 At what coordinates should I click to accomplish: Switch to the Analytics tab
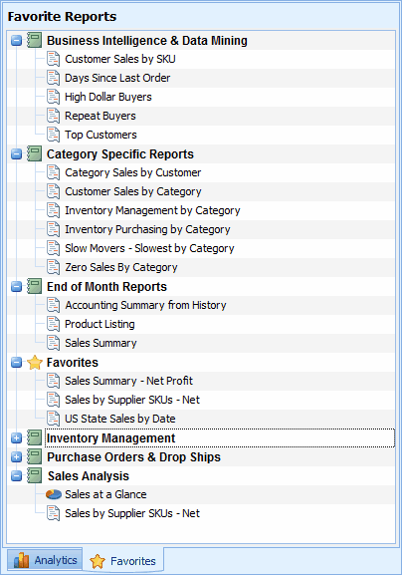pyautogui.click(x=45, y=560)
